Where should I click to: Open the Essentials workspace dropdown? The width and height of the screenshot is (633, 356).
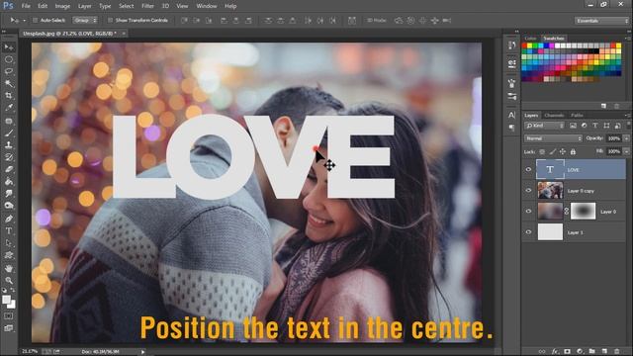601,21
